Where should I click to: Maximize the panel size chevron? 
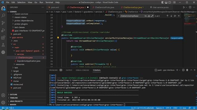(191, 70)
